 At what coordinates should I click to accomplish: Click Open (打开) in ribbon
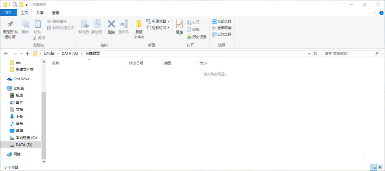tap(195, 22)
